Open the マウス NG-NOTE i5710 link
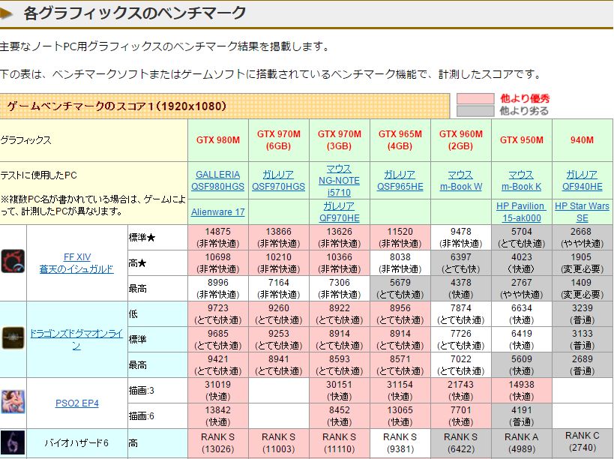This screenshot has width=614, height=459. pyautogui.click(x=339, y=181)
